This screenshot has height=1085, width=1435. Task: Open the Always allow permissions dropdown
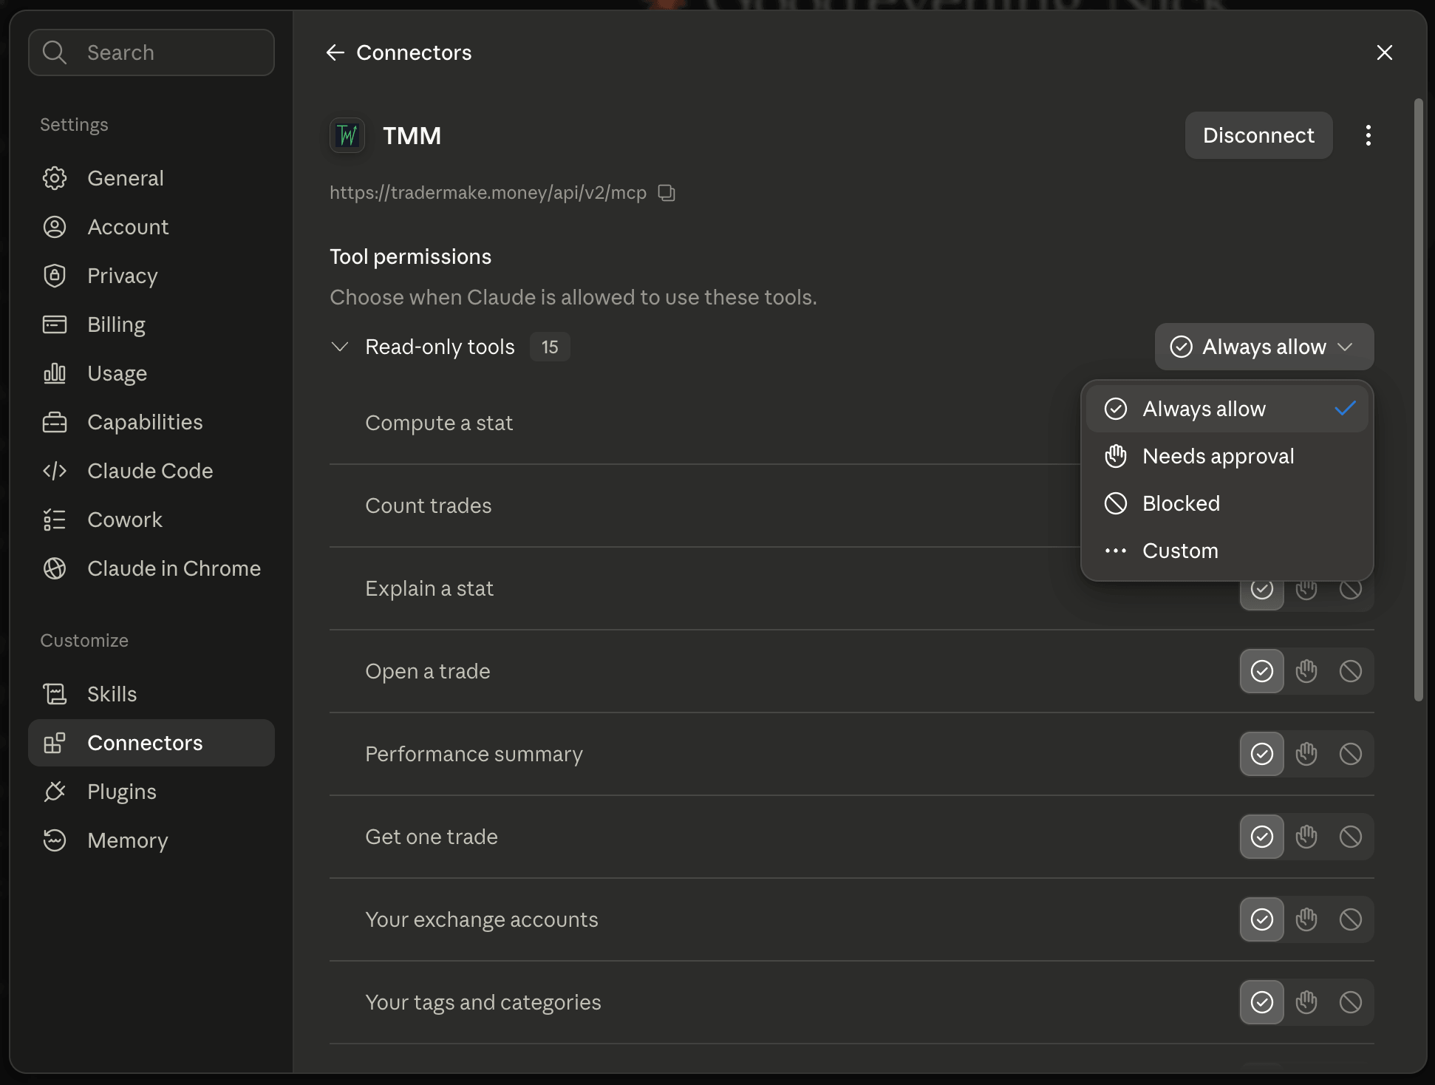point(1264,347)
